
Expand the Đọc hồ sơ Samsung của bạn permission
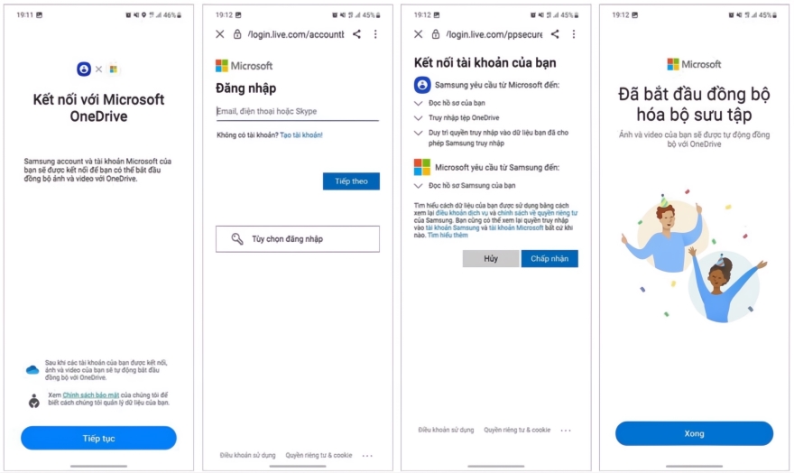(419, 186)
